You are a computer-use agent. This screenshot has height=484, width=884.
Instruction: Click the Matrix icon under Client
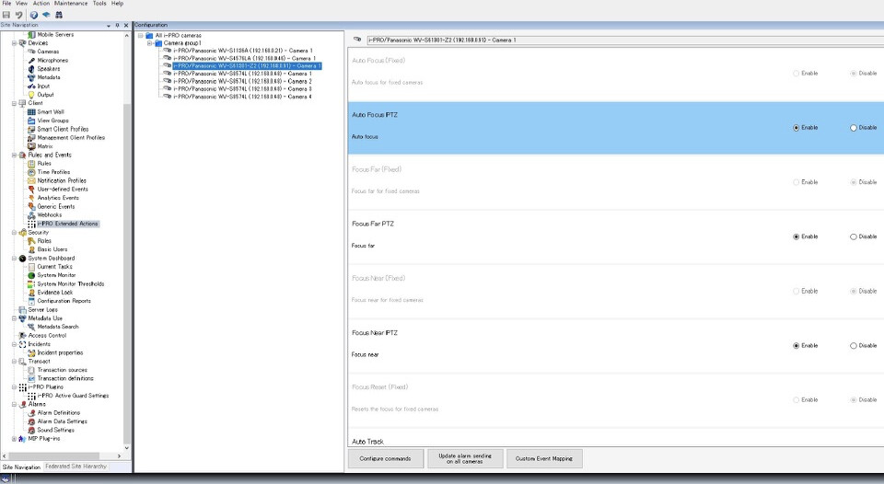(x=31, y=146)
